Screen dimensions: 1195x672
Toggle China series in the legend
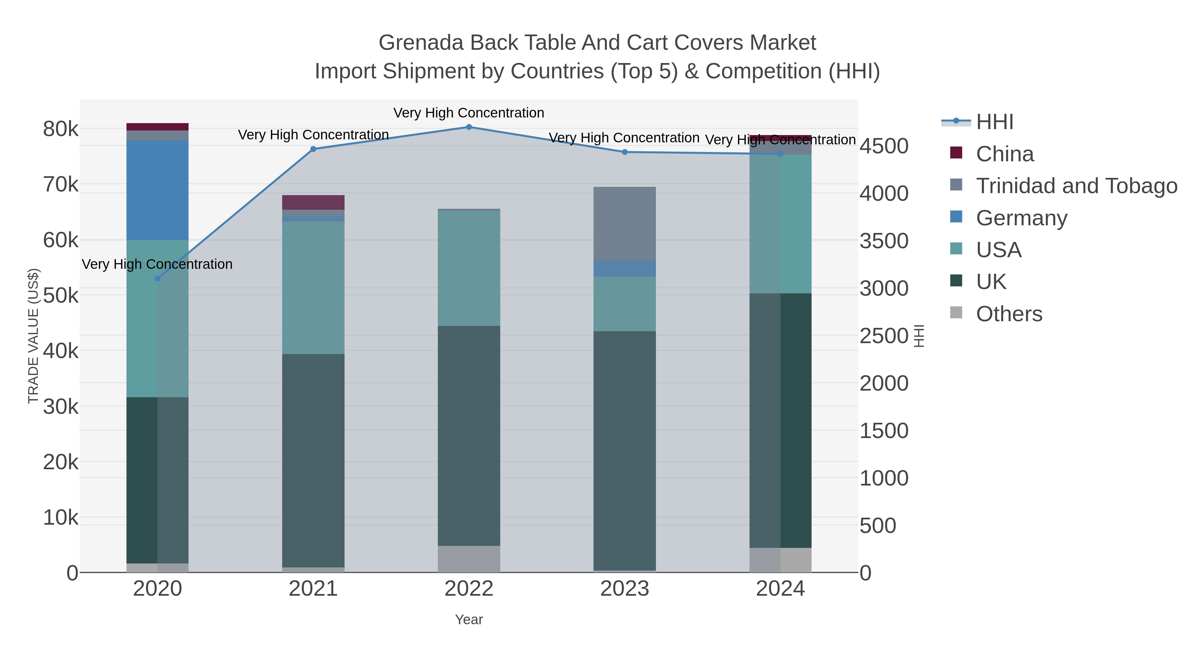pos(992,154)
